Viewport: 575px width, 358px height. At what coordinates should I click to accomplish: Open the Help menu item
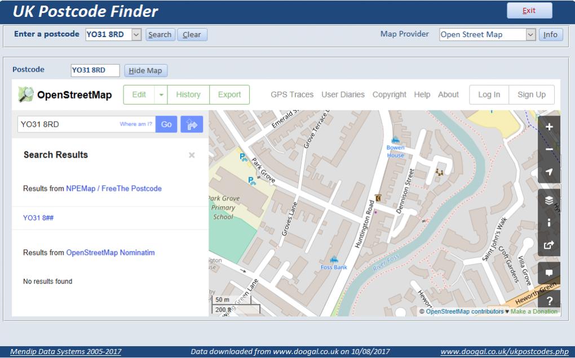[x=422, y=95]
